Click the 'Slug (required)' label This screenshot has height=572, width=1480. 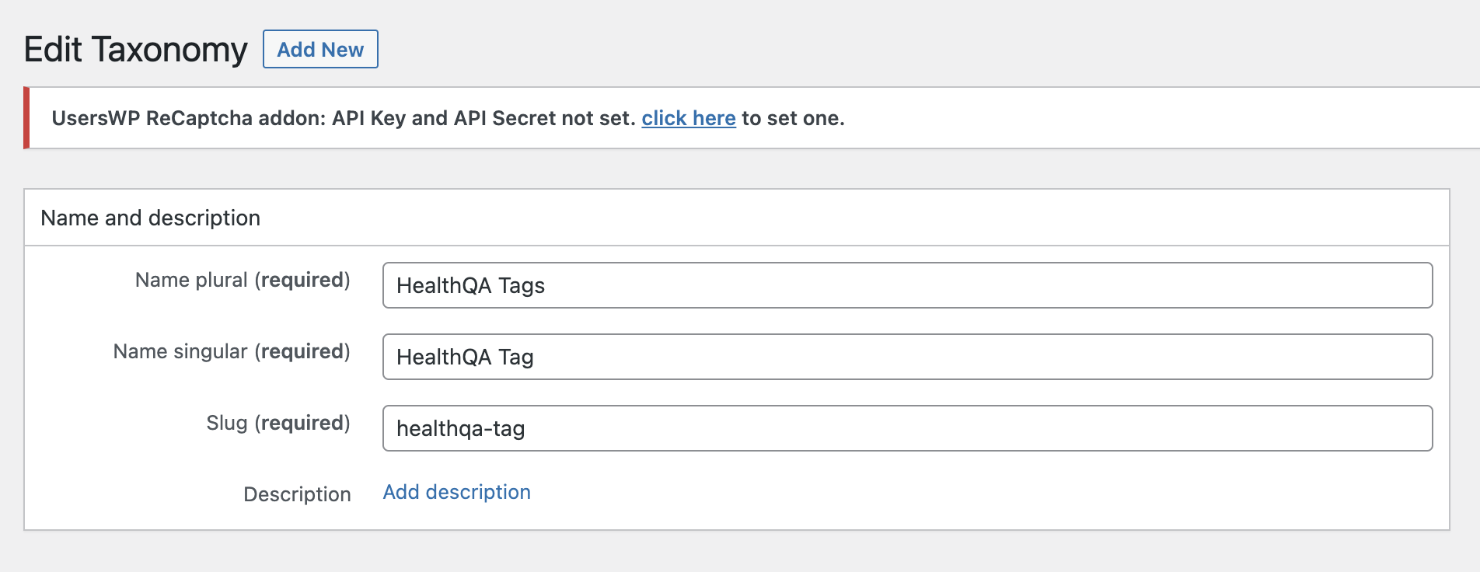click(x=278, y=423)
